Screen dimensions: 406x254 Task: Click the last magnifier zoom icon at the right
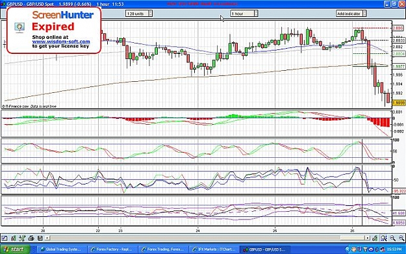click(401, 238)
